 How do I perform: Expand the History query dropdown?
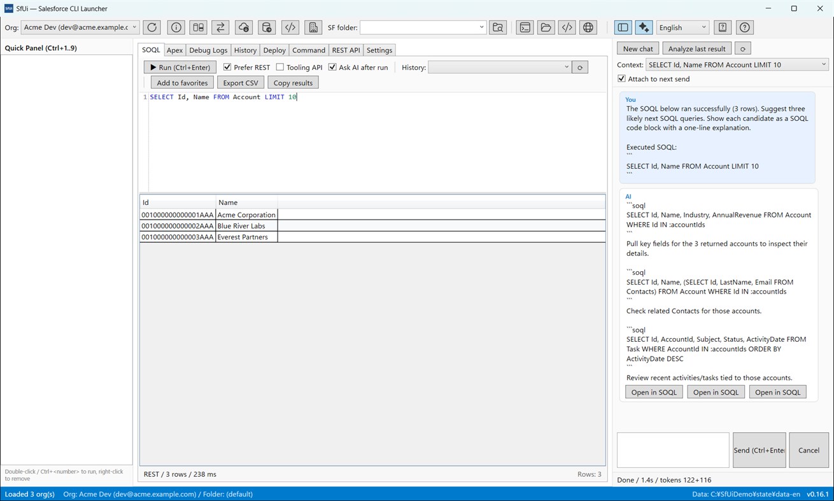(x=500, y=67)
